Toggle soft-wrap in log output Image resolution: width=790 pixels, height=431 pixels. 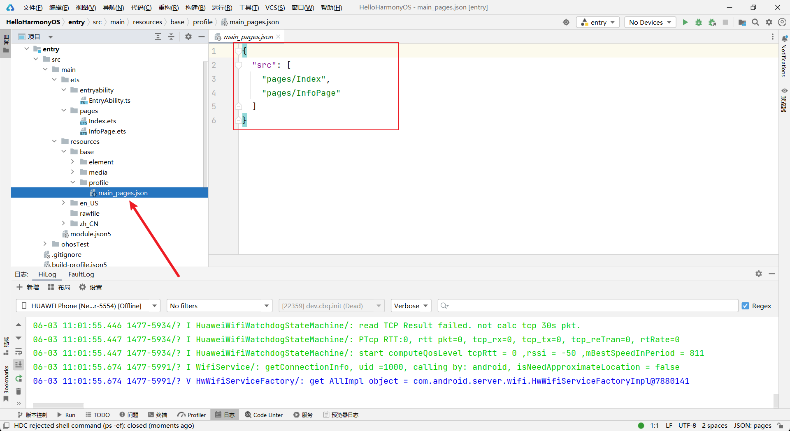click(x=19, y=352)
